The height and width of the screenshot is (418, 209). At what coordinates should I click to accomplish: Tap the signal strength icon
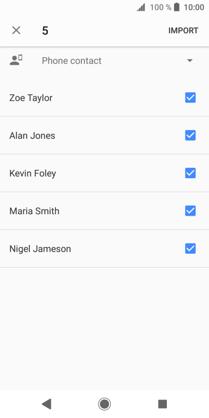[141, 7]
